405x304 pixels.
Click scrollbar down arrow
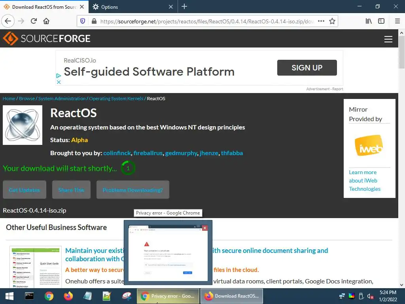click(x=401, y=285)
